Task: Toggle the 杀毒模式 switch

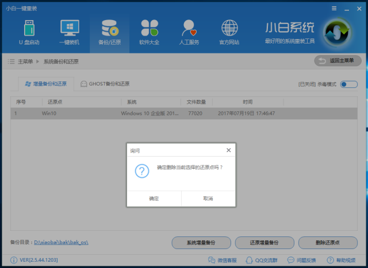Action: (x=349, y=84)
